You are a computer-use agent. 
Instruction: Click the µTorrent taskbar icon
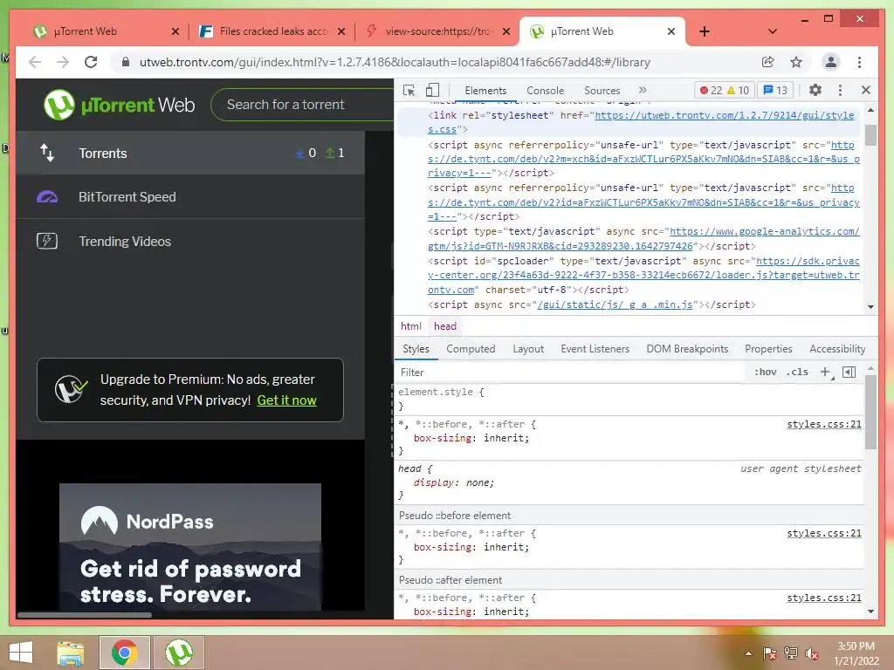tap(179, 653)
